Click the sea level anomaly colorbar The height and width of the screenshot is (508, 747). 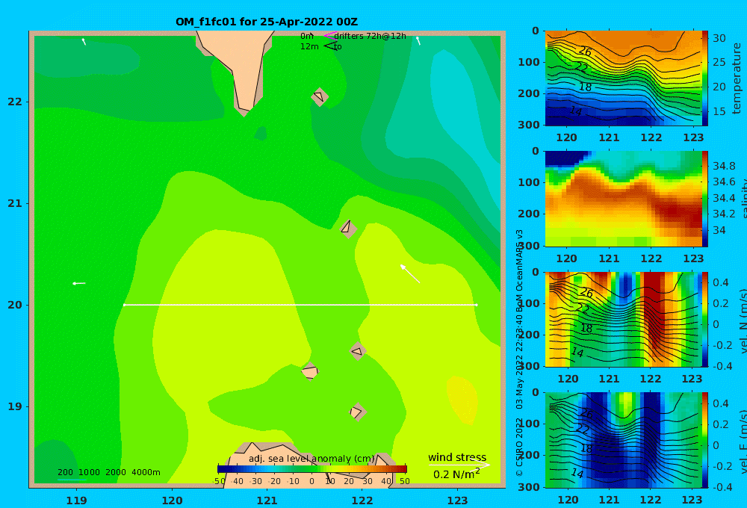point(312,469)
